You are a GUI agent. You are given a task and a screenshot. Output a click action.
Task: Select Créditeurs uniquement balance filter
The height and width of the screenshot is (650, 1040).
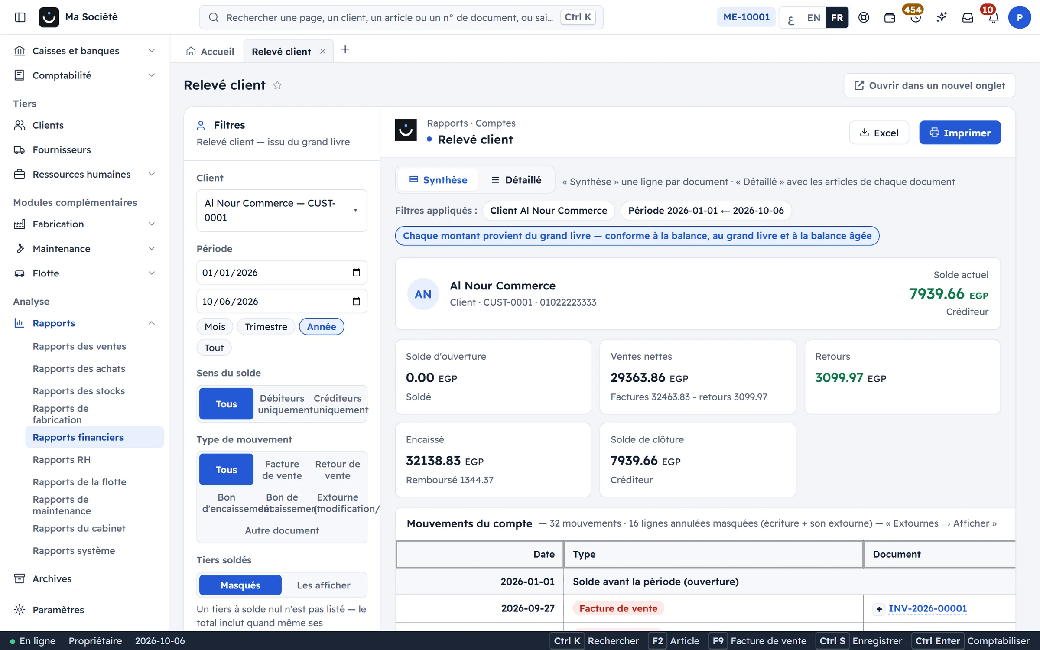[338, 404]
